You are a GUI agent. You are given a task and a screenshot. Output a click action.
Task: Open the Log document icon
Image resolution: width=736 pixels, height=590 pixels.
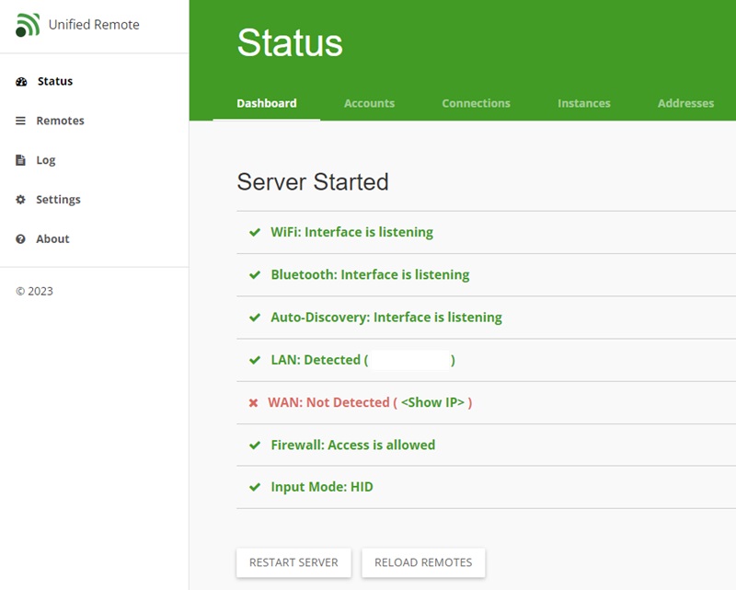click(x=20, y=159)
